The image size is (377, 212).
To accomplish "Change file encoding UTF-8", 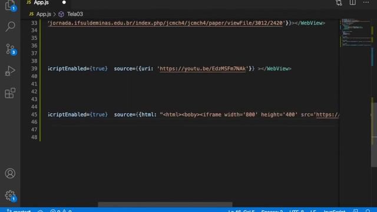I will (296, 211).
